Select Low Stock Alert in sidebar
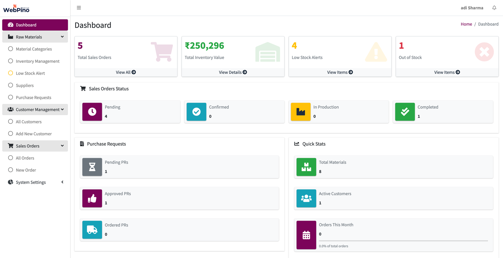 tap(30, 73)
